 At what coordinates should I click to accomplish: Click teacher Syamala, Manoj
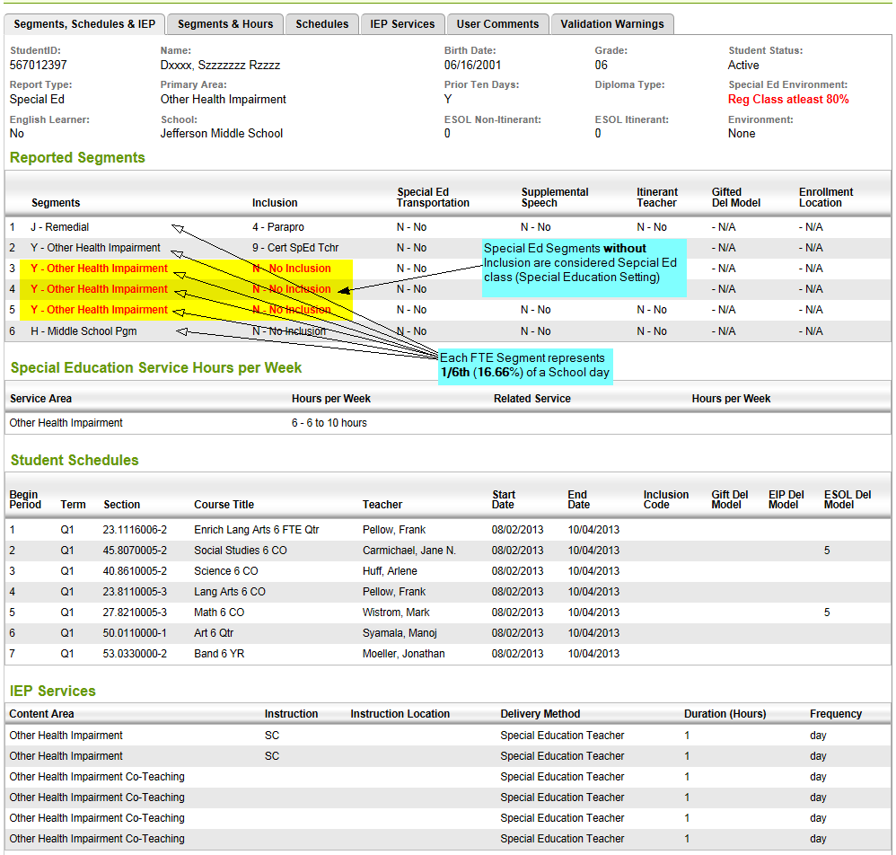click(x=400, y=632)
